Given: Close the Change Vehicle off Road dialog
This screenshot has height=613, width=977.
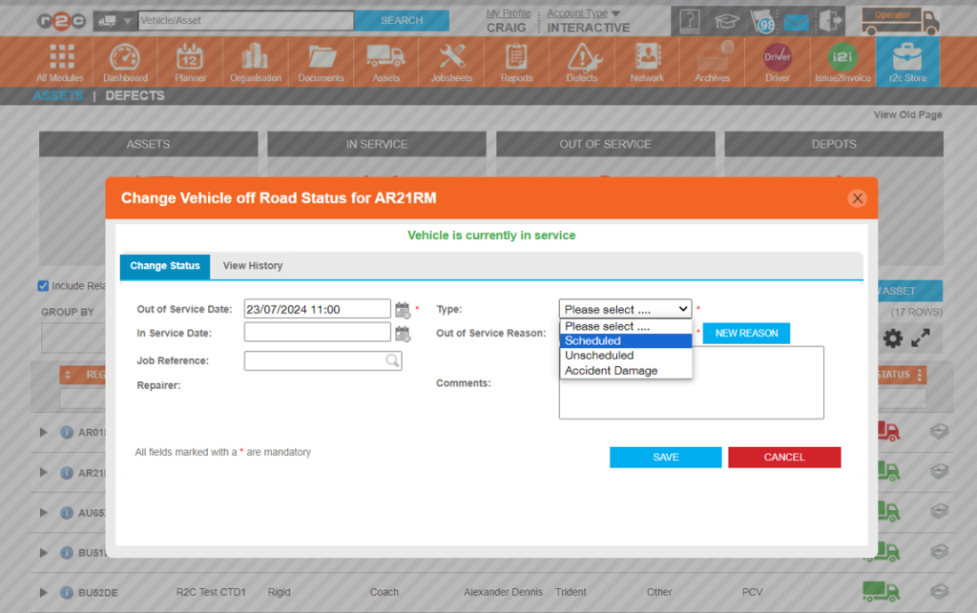Looking at the screenshot, I should (858, 198).
